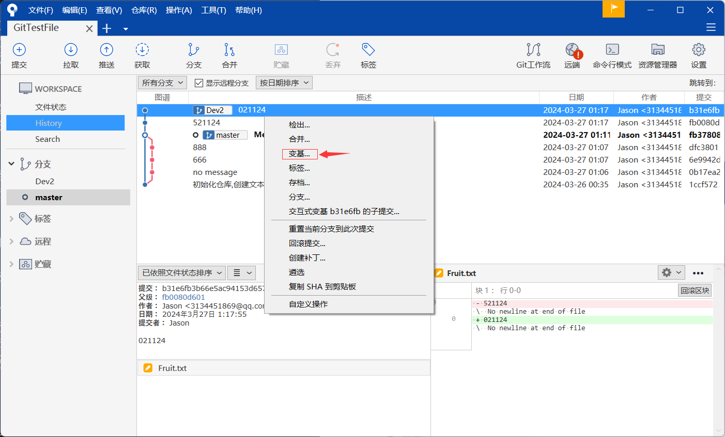Choose 变基... in context menu

point(299,154)
